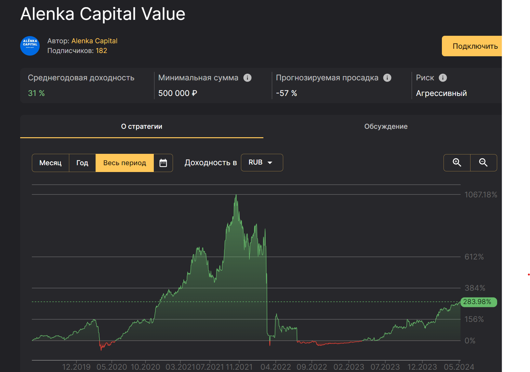Click the Alenka Capital Value title
Viewport: 530px width, 372px height.
(103, 14)
